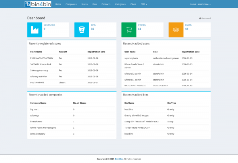Click the Companies count 9

(x=44, y=29)
